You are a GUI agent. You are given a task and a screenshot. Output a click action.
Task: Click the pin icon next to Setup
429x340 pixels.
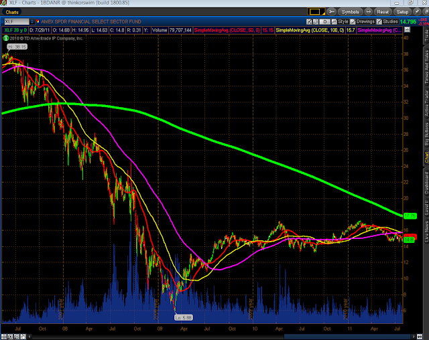[x=417, y=12]
